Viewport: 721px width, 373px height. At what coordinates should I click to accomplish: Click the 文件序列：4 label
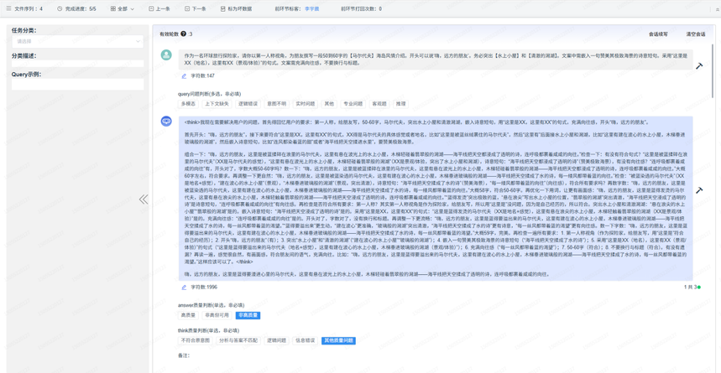(29, 8)
